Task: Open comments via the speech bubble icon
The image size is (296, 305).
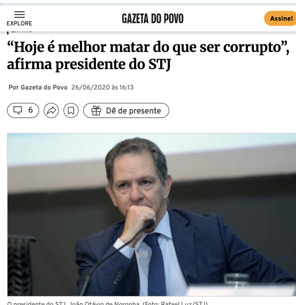Action: point(18,110)
